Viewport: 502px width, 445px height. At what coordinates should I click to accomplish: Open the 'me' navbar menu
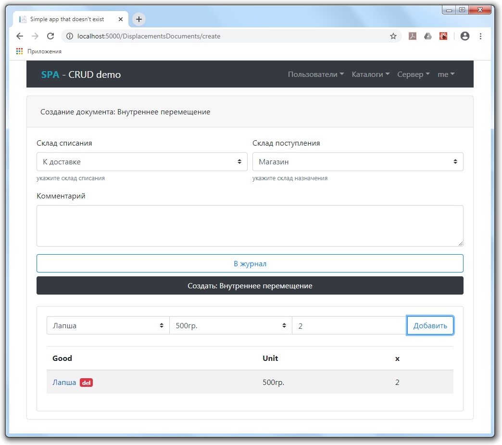pyautogui.click(x=446, y=74)
